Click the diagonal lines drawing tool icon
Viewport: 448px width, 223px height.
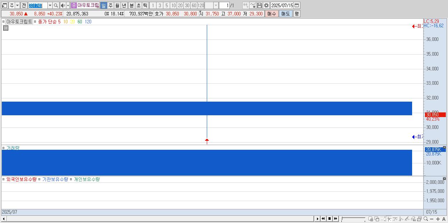[407, 219]
